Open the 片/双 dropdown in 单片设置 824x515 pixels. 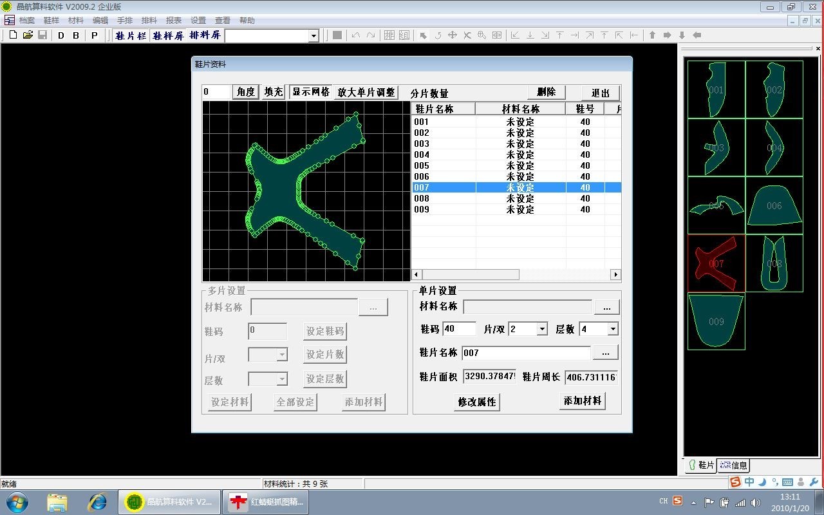pos(541,329)
